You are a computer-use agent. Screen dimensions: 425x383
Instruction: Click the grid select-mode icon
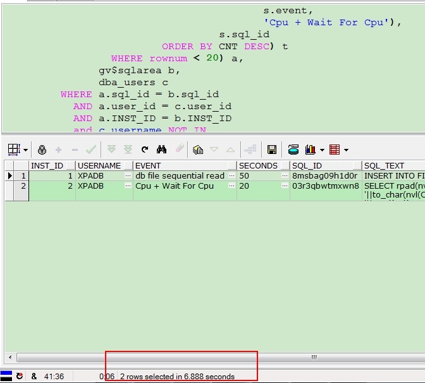click(x=14, y=150)
